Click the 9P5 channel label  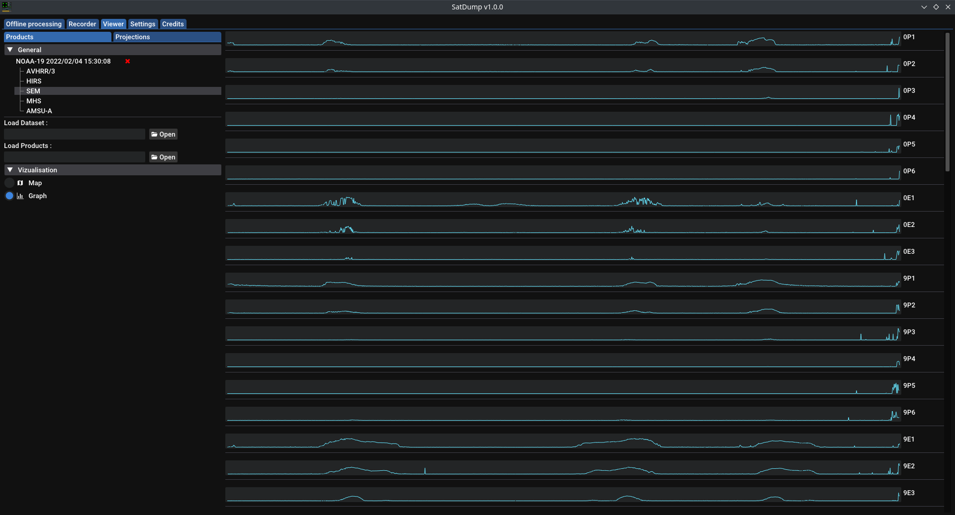pos(909,385)
